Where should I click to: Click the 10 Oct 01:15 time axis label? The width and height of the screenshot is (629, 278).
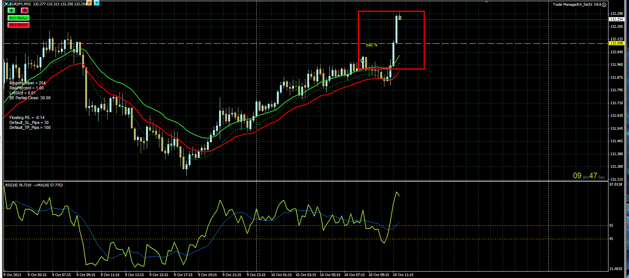click(281, 275)
